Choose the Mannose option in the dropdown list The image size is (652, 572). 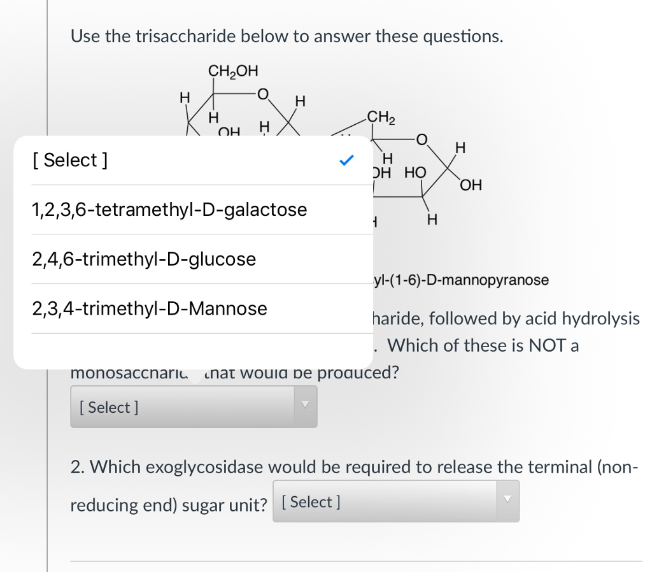coord(149,308)
